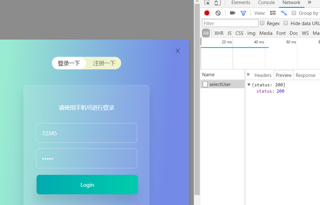Image resolution: width=320 pixels, height=205 pixels.
Task: Clear the network log
Action: [x=218, y=13]
